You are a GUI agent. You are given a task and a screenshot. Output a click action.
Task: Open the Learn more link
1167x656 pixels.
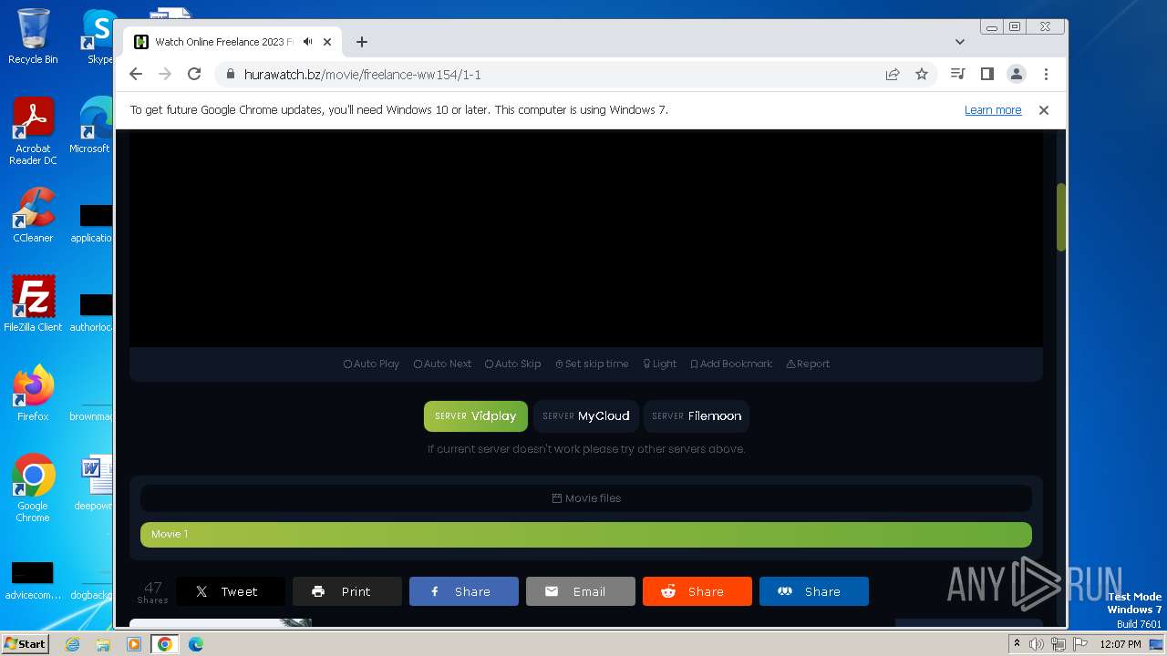pos(993,109)
